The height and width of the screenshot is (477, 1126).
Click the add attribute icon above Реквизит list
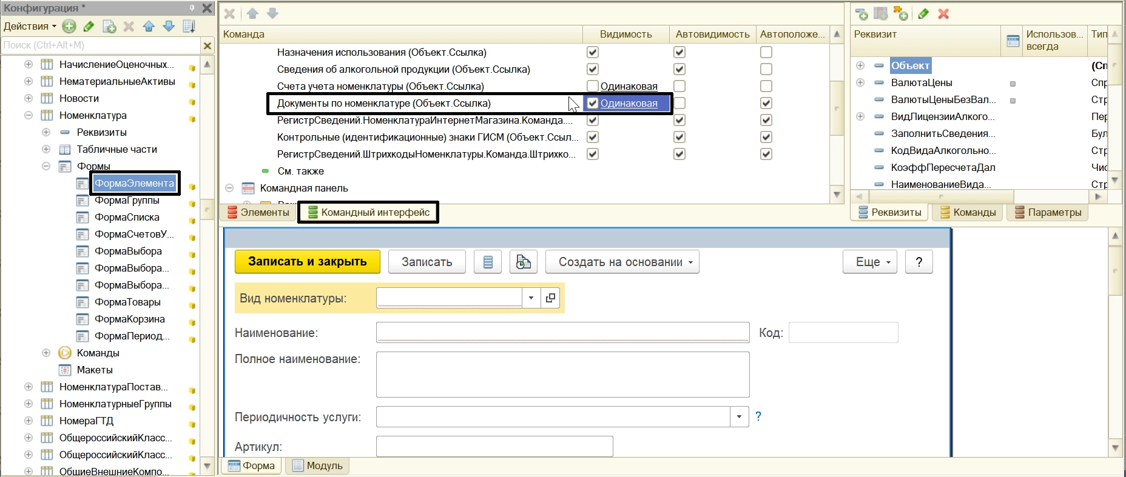[x=861, y=13]
